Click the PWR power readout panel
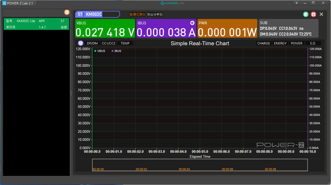The width and height of the screenshot is (331, 185). (x=228, y=28)
